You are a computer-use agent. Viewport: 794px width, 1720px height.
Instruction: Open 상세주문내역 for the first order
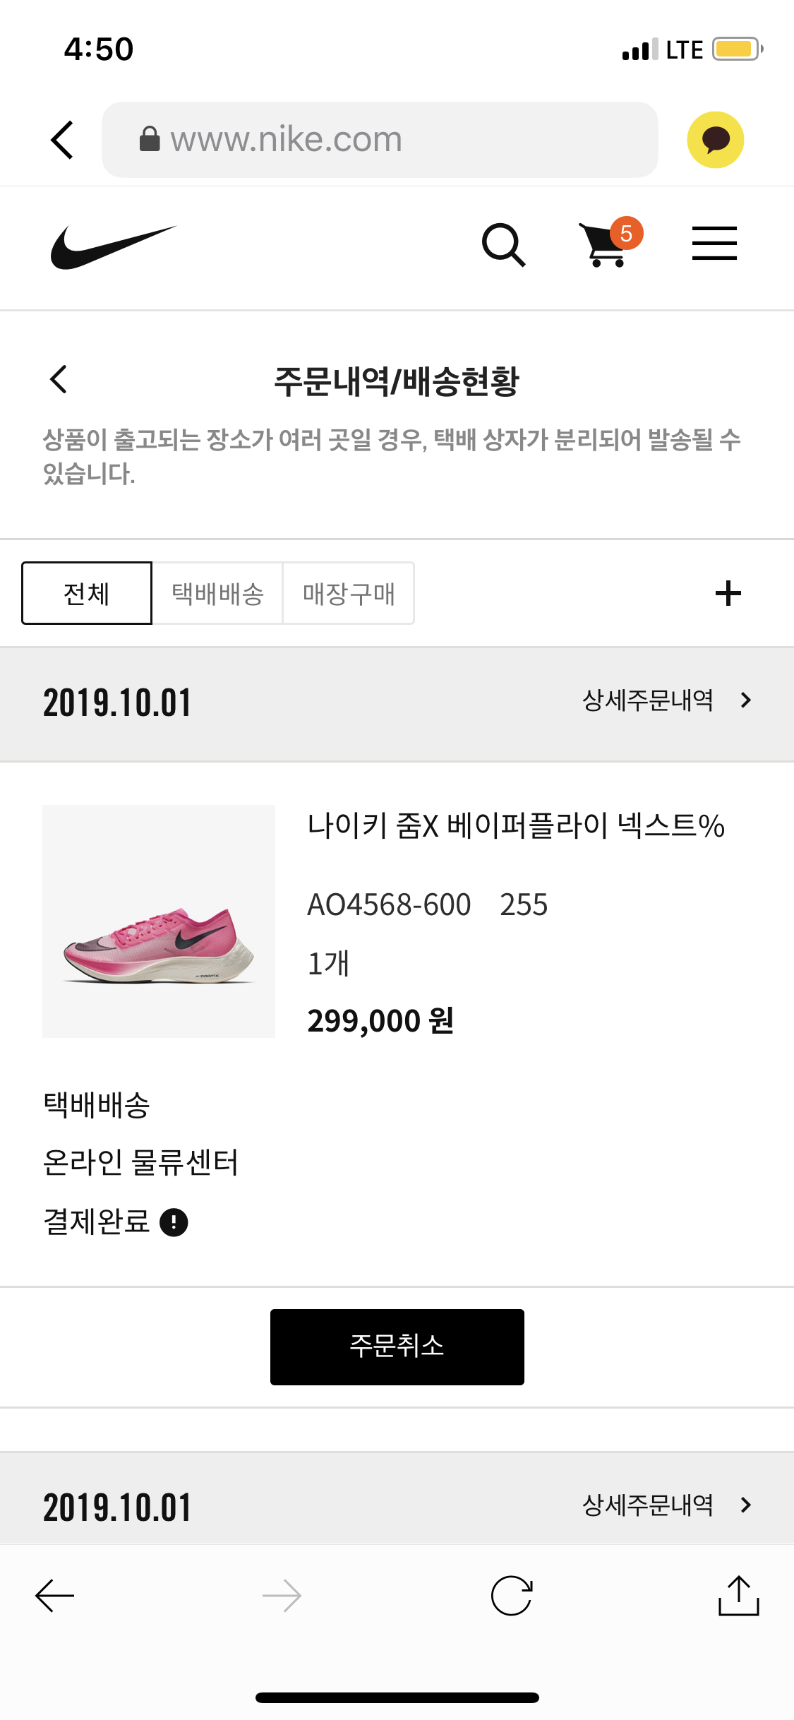[x=666, y=700]
